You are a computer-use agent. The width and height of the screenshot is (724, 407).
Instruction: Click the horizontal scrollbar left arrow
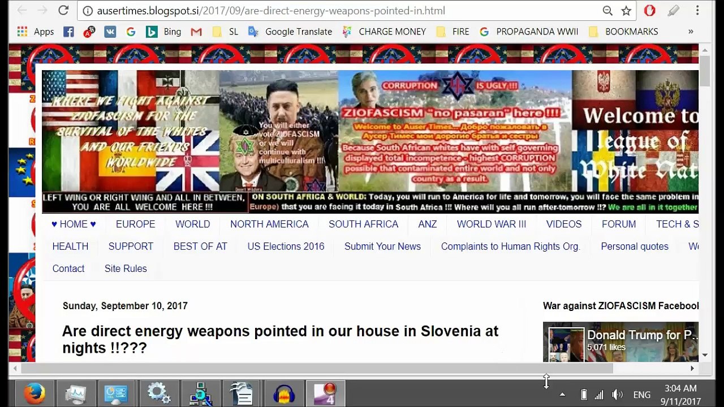15,368
